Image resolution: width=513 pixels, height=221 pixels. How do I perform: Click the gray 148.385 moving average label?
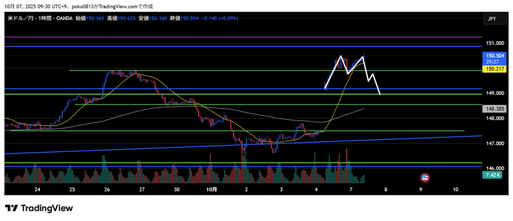[491, 108]
